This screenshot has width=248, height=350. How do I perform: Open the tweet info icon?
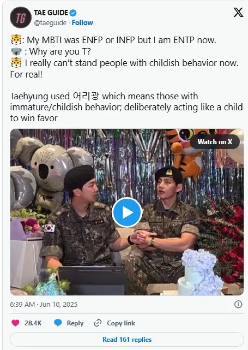[238, 304]
